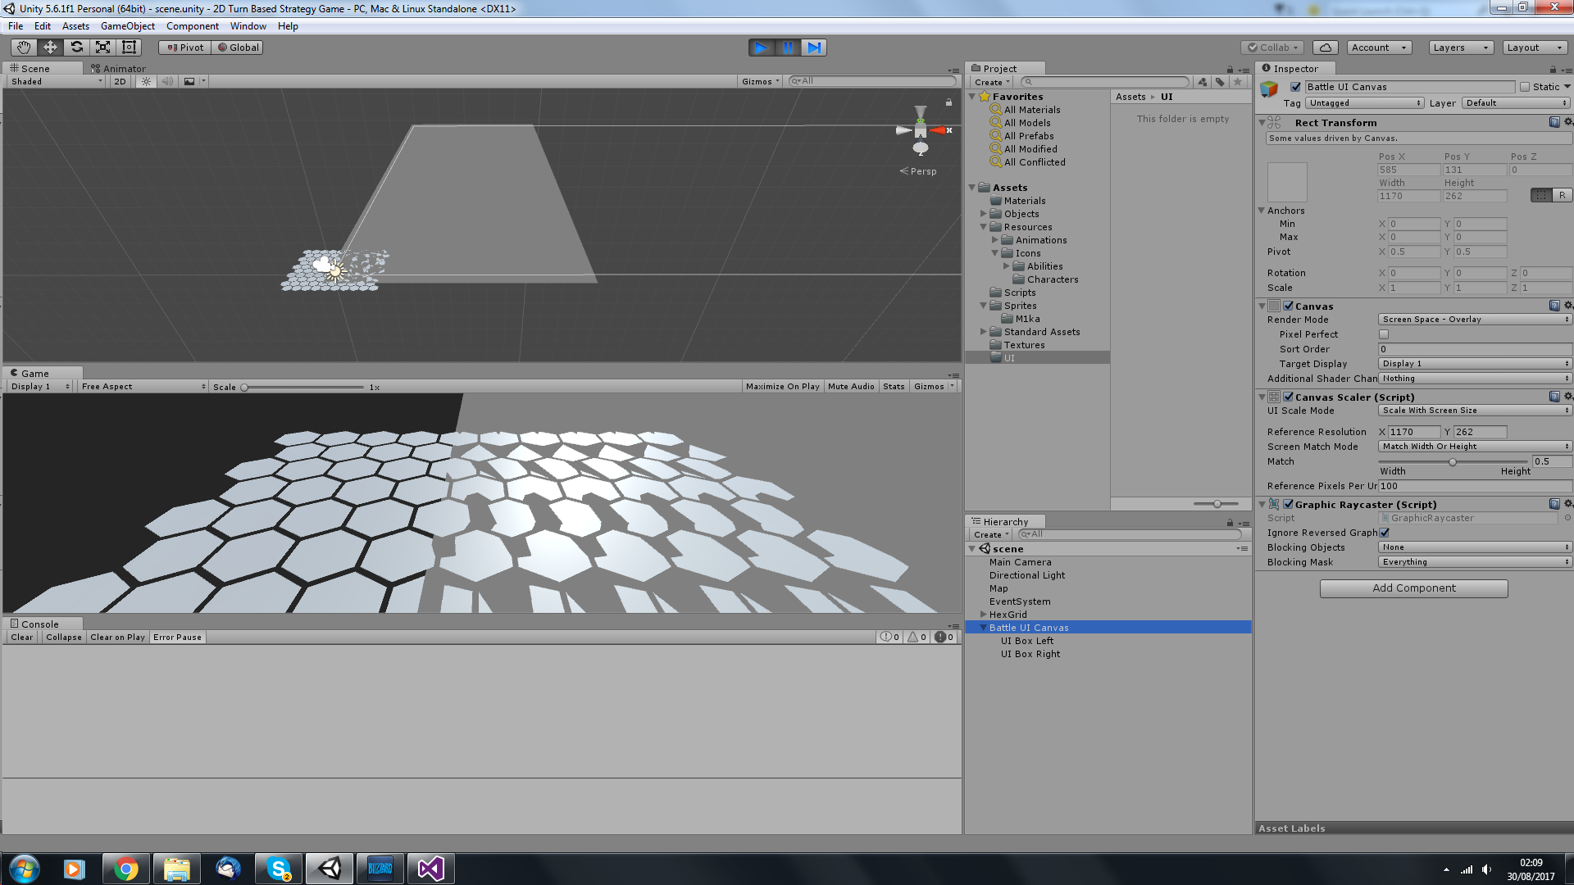Open Google Chrome from taskbar
This screenshot has width=1574, height=885.
(x=125, y=869)
